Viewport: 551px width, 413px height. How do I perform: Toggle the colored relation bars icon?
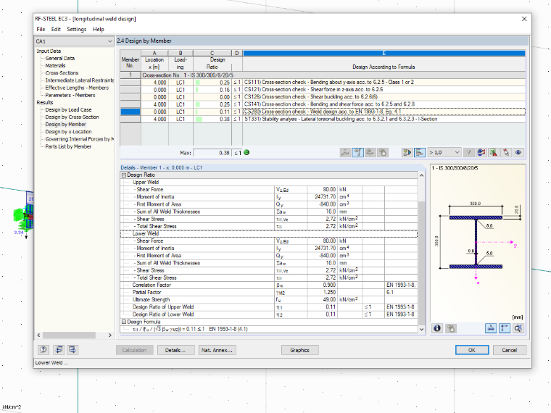(420, 152)
